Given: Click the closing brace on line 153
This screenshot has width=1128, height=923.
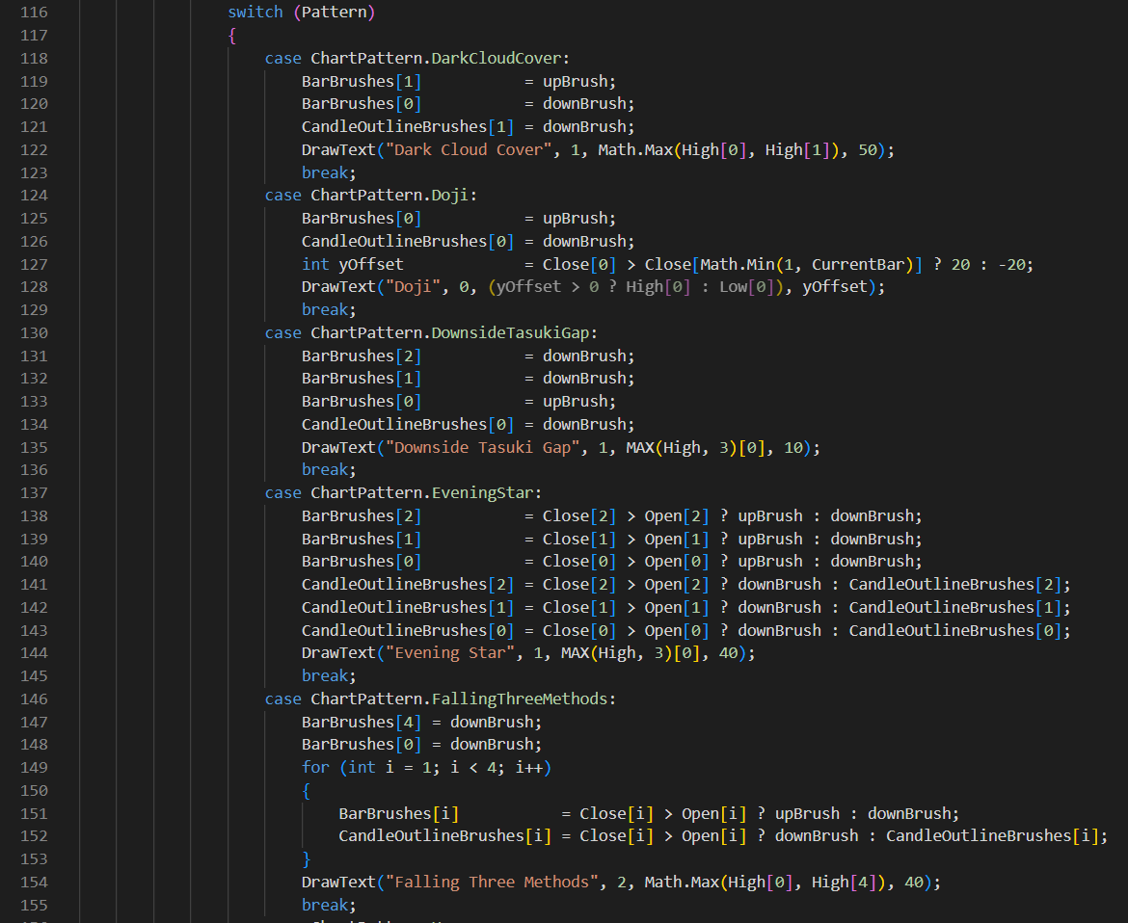Looking at the screenshot, I should [x=307, y=858].
